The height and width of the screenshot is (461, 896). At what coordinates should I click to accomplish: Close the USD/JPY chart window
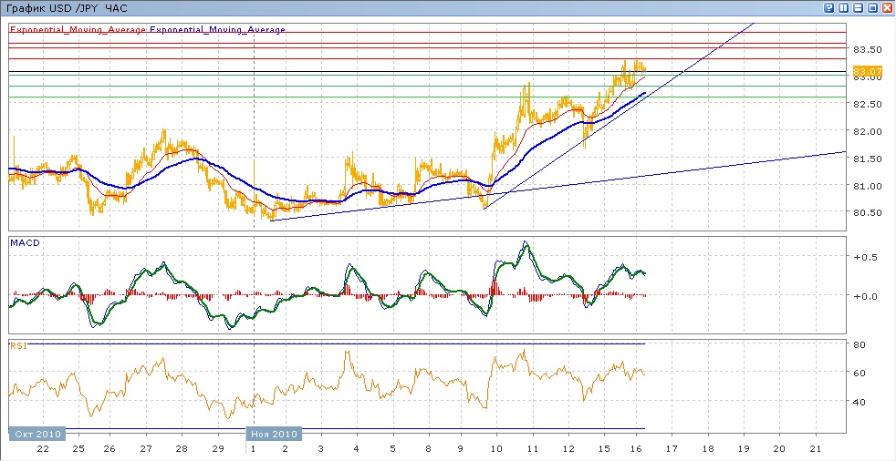[887, 7]
